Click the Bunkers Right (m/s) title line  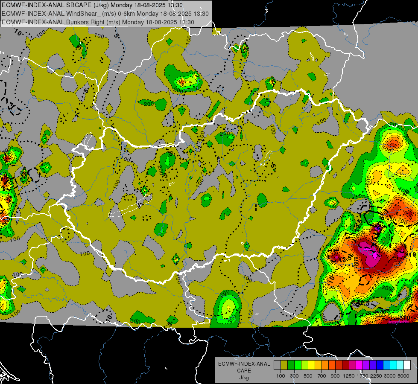coord(98,22)
